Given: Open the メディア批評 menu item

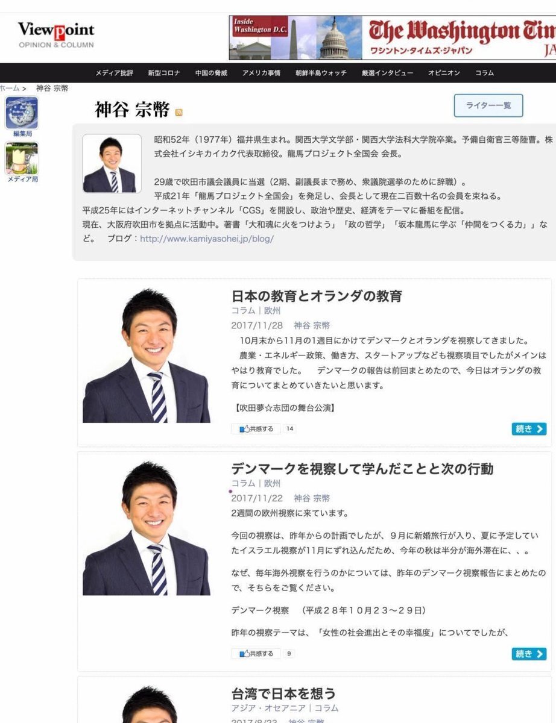Looking at the screenshot, I should pos(115,73).
